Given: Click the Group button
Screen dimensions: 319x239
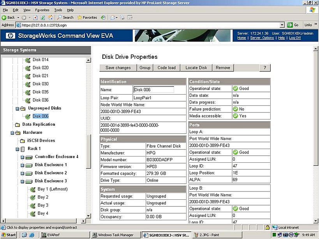Looking at the screenshot, I should [145, 68].
